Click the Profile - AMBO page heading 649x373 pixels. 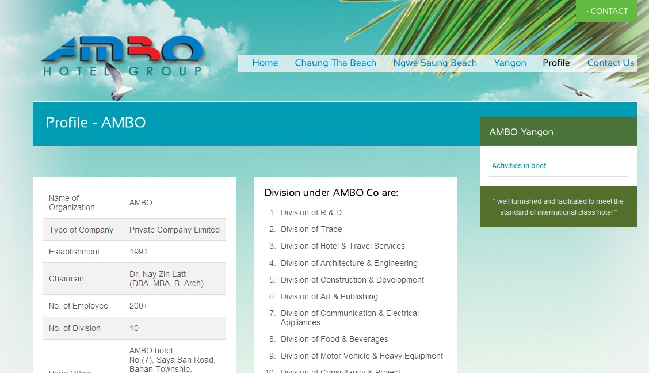[x=96, y=123]
